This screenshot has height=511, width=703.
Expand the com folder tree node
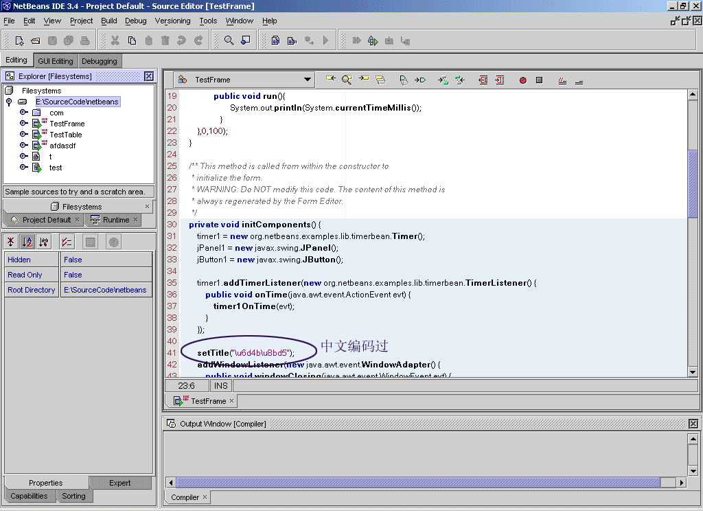pyautogui.click(x=23, y=113)
